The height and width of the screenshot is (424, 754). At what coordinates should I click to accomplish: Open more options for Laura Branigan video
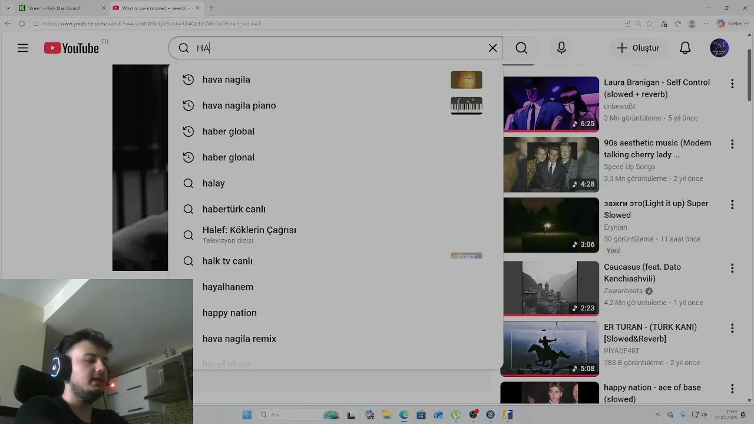[x=732, y=84]
